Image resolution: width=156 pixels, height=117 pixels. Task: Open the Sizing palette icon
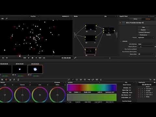(93, 80)
